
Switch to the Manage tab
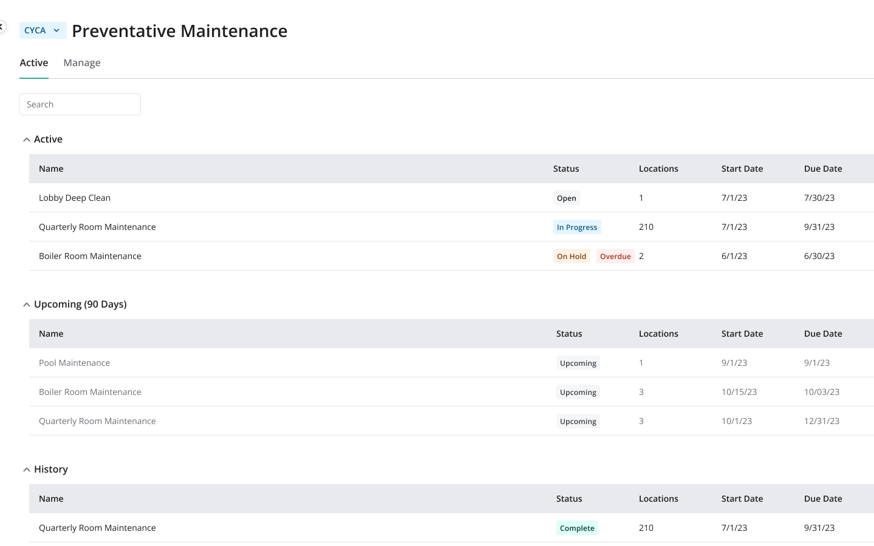(82, 63)
